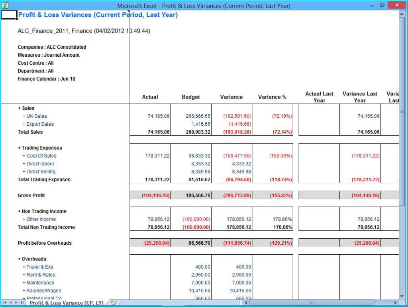Click the Variance % column header
Image resolution: width=408 pixels, height=307 pixels.
pos(272,97)
